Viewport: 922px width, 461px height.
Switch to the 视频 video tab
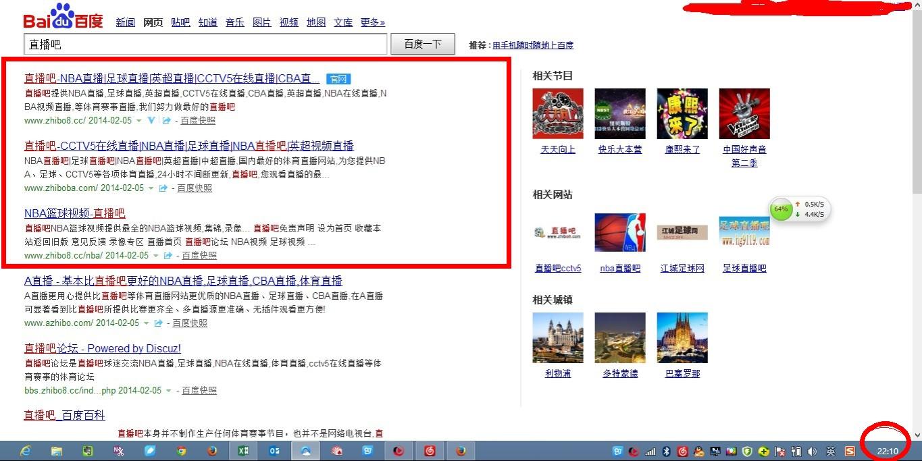[x=289, y=22]
